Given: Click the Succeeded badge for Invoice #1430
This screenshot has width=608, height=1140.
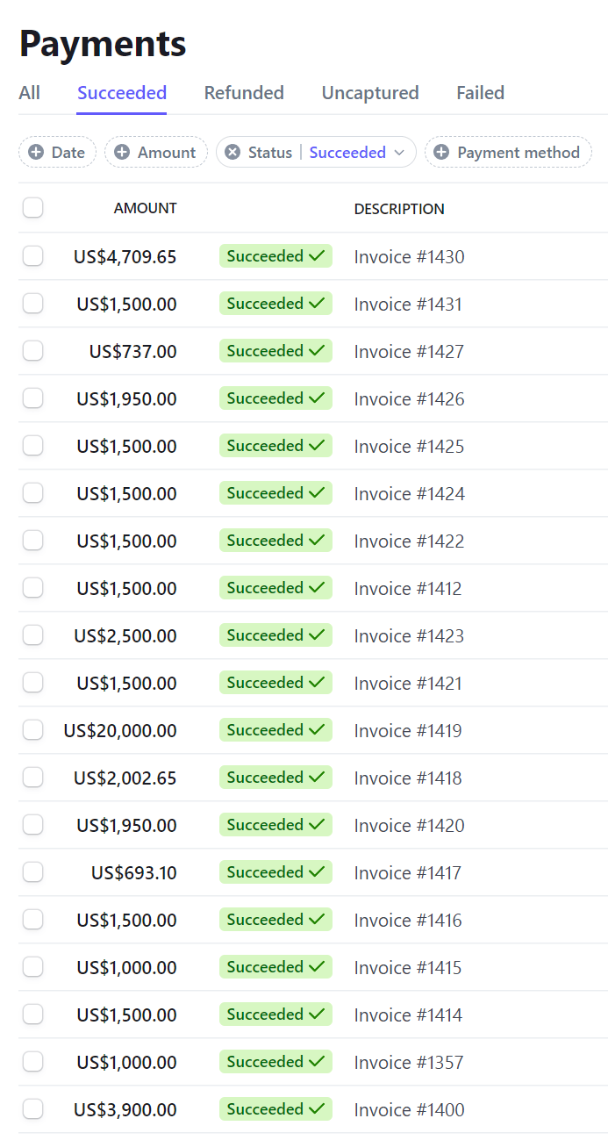Looking at the screenshot, I should click(275, 256).
